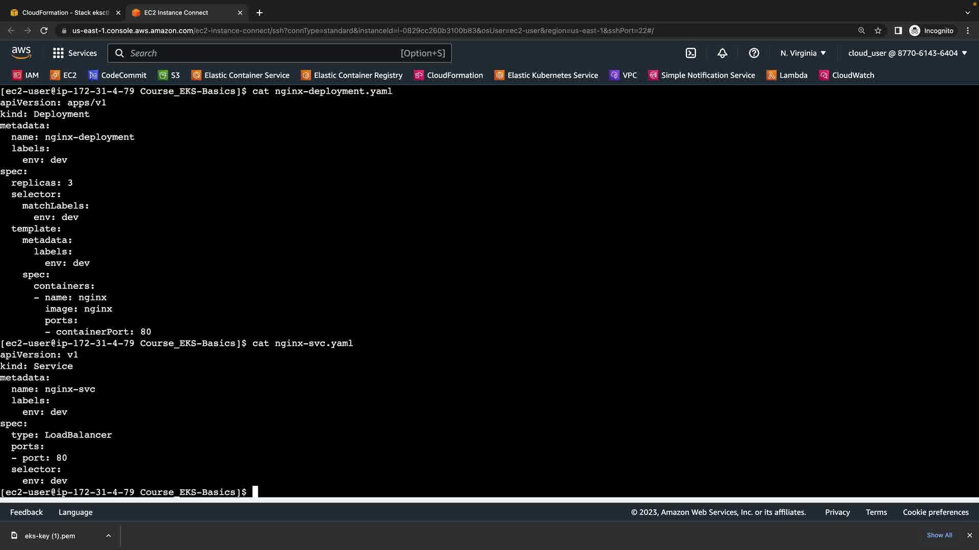Click the Cookie preferences link
The height and width of the screenshot is (550, 979).
pyautogui.click(x=936, y=512)
